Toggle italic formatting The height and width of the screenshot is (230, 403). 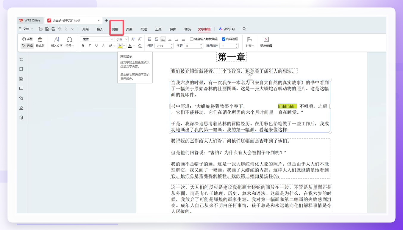click(90, 46)
